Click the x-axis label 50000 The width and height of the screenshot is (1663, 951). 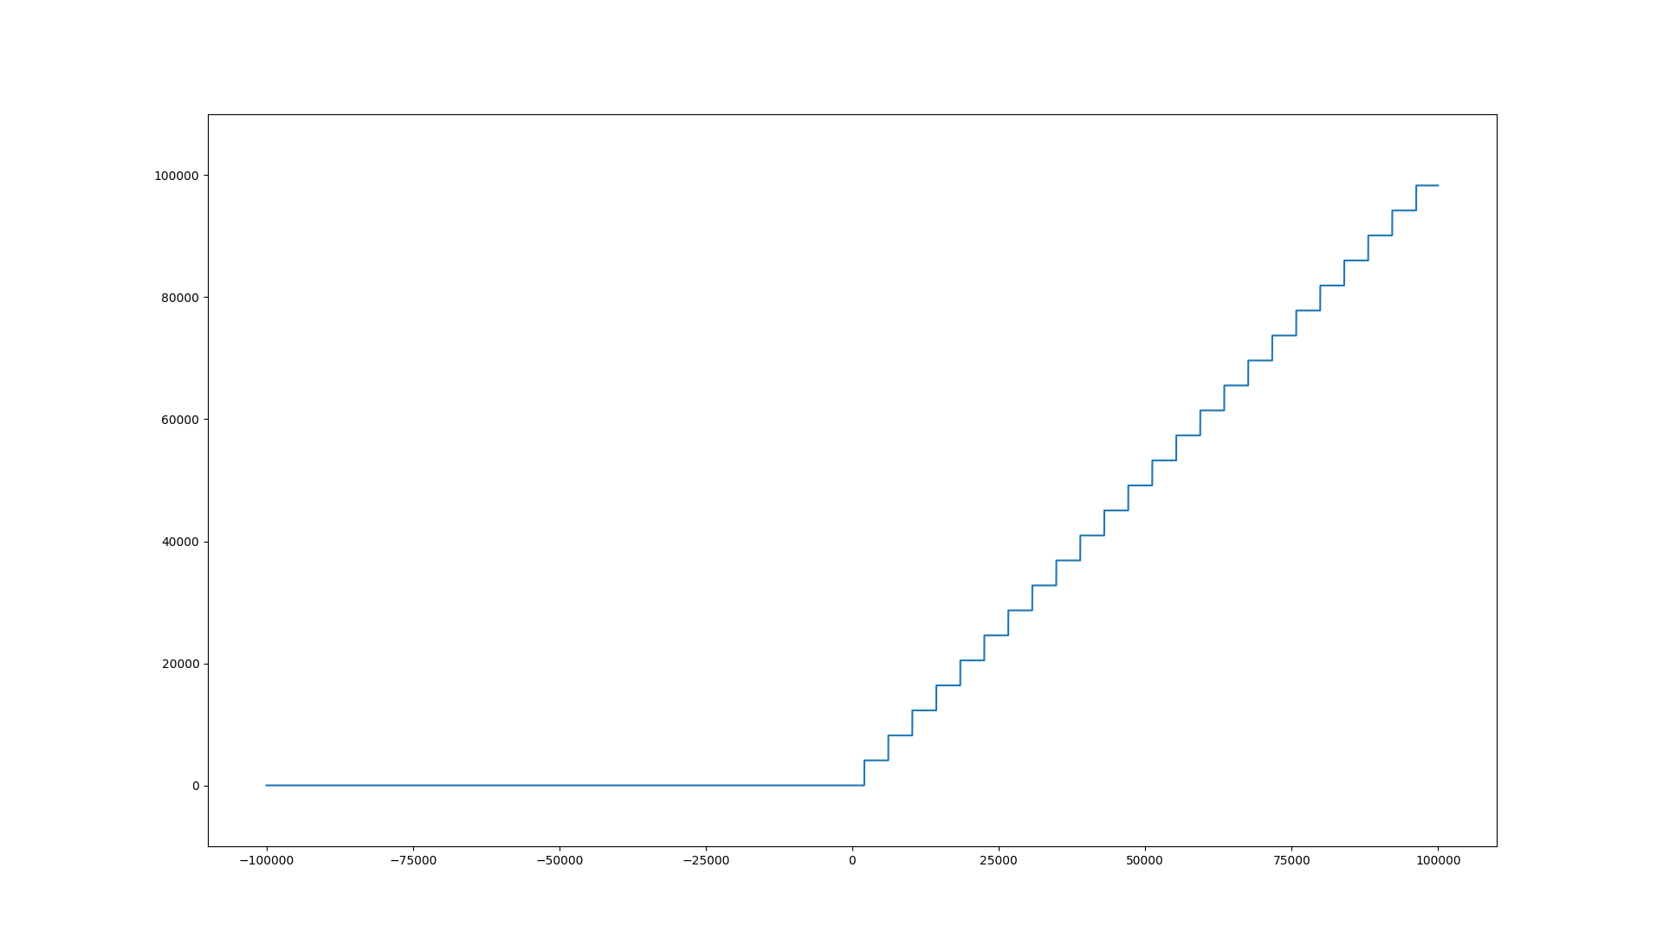tap(1145, 860)
